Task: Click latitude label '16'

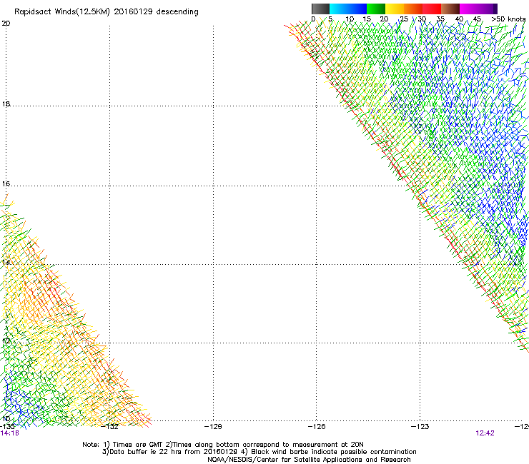Action: point(6,183)
